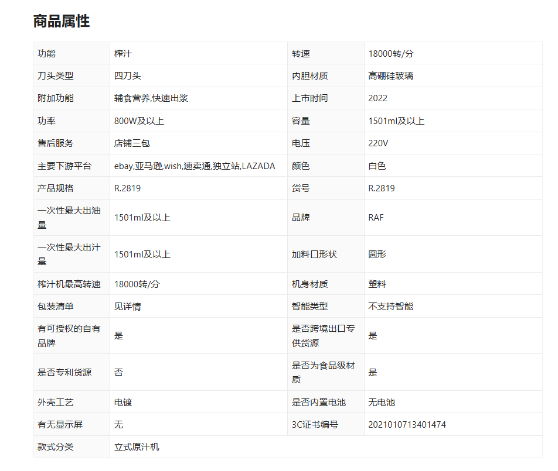Select the 不支持智能 value
558x471 pixels.
390,307
